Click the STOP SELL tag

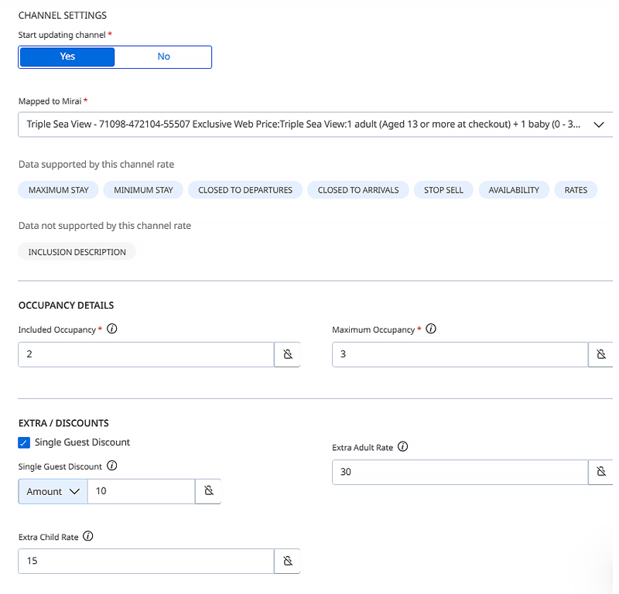tap(443, 190)
